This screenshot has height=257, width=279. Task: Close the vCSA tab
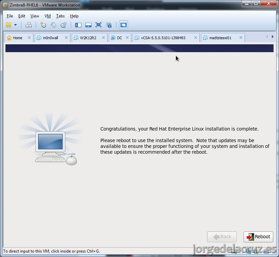(195, 37)
